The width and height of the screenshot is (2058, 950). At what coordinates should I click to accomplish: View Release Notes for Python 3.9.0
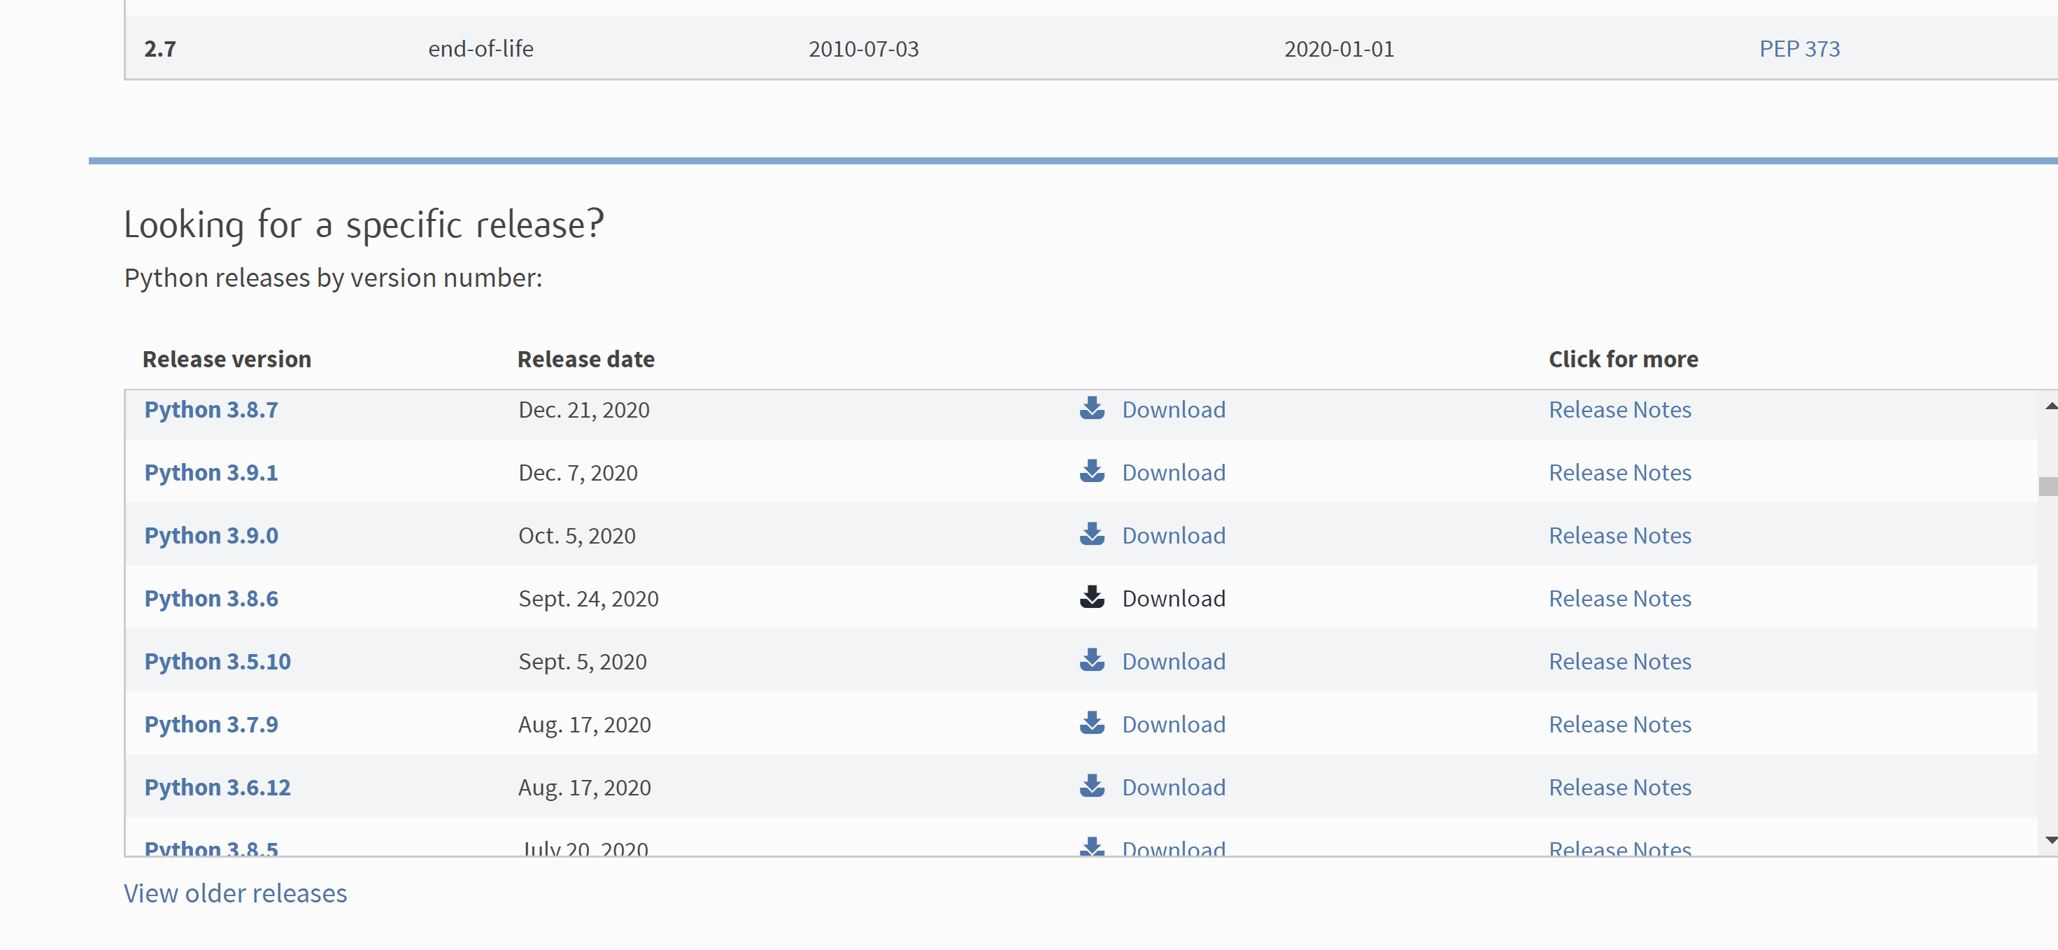[1619, 536]
